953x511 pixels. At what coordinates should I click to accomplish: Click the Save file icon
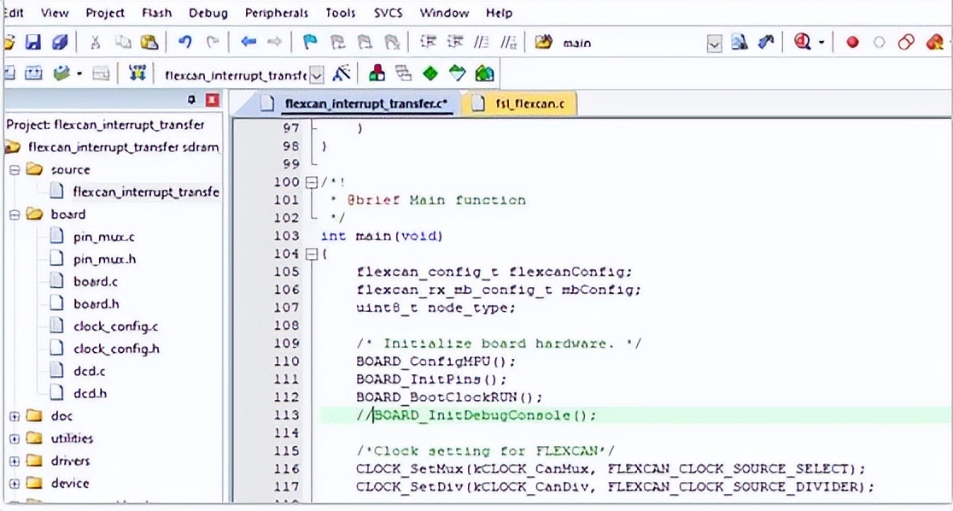click(x=32, y=42)
